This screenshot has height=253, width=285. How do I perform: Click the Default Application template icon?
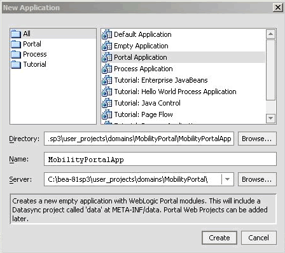[x=107, y=34]
